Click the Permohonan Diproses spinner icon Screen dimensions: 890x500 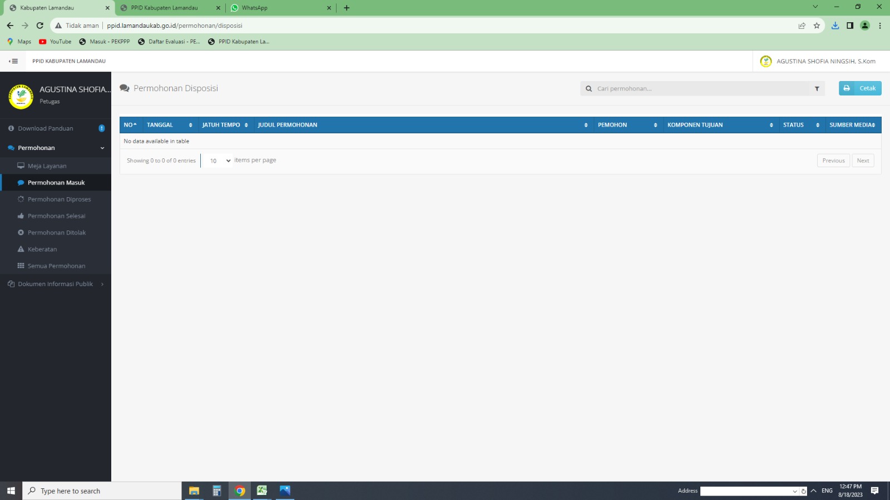pyautogui.click(x=21, y=199)
